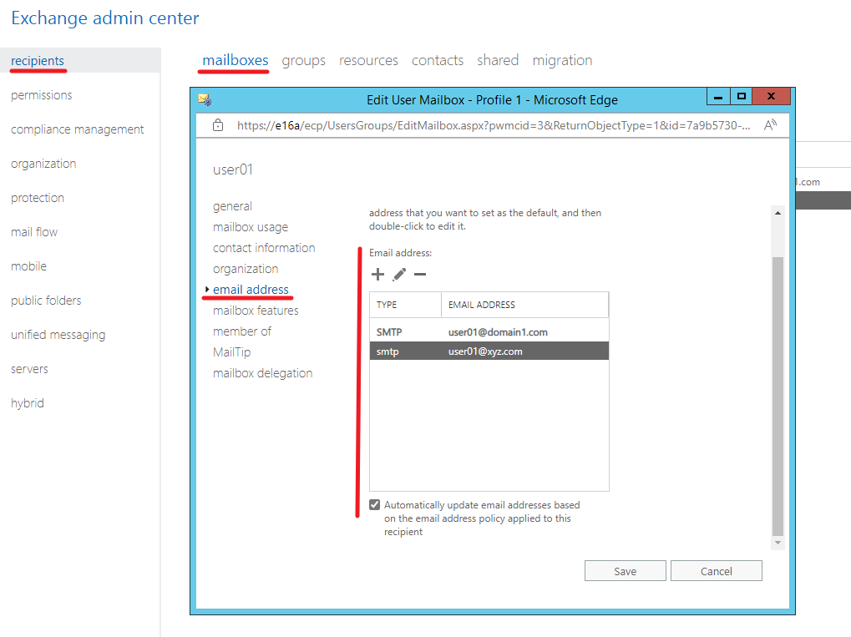Select the user01@domain1.com SMTP row

click(x=489, y=332)
